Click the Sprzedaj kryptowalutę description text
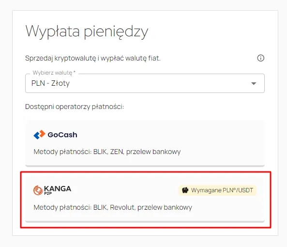287x247 pixels. pyautogui.click(x=93, y=58)
